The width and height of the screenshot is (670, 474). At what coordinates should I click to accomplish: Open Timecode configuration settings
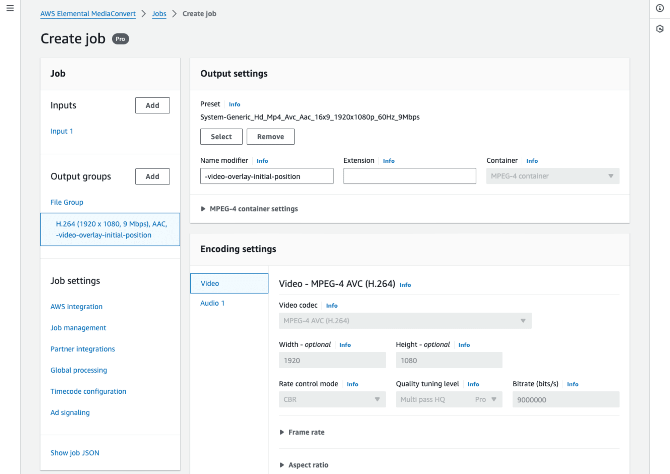(x=88, y=391)
